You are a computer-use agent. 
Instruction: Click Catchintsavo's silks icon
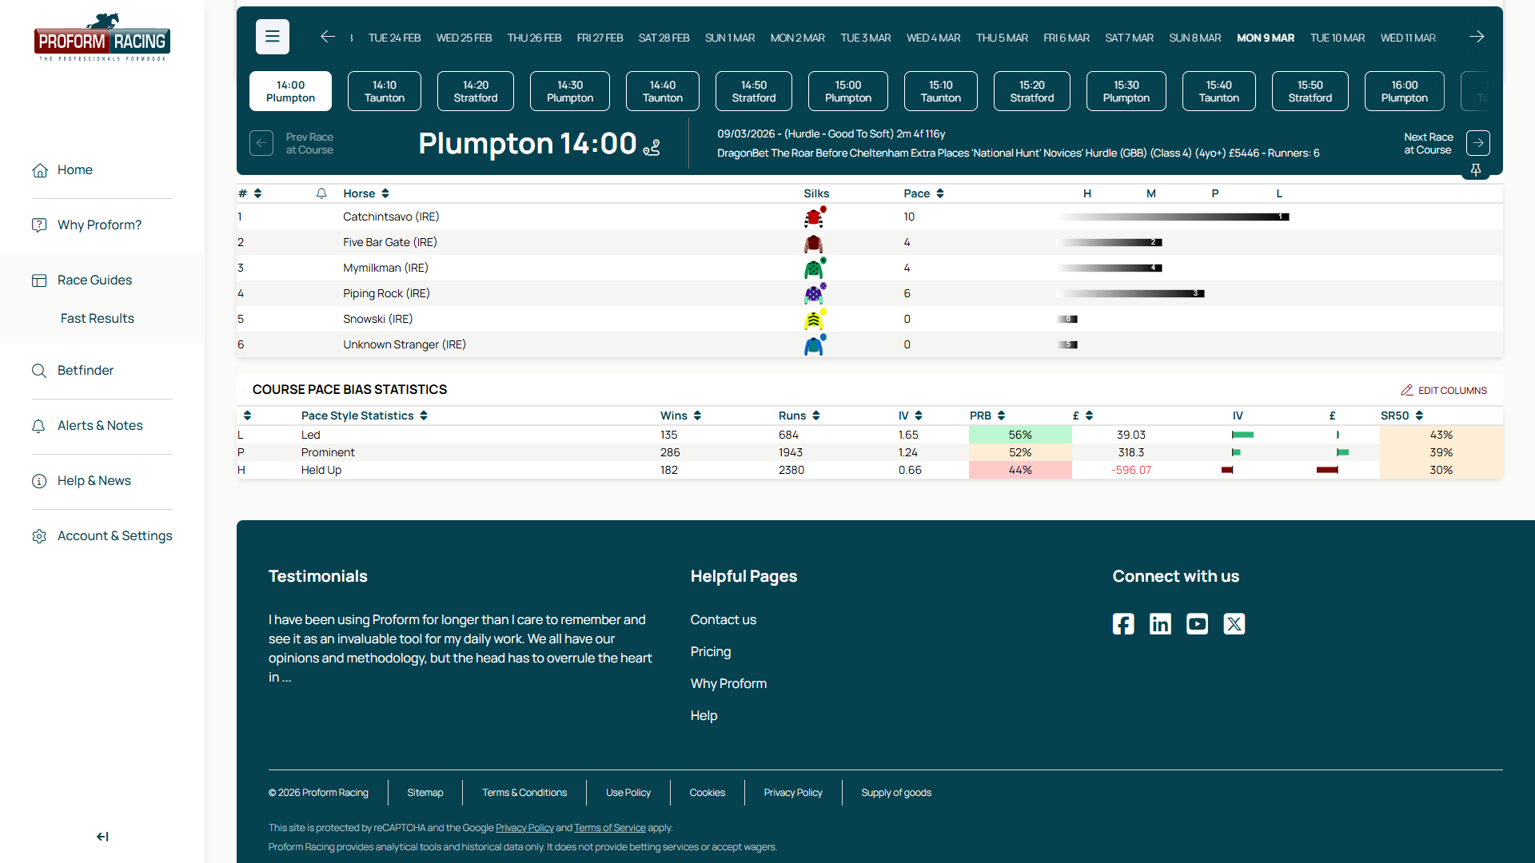coord(815,217)
